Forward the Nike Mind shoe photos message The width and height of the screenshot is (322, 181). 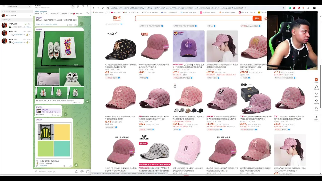pos(87,102)
